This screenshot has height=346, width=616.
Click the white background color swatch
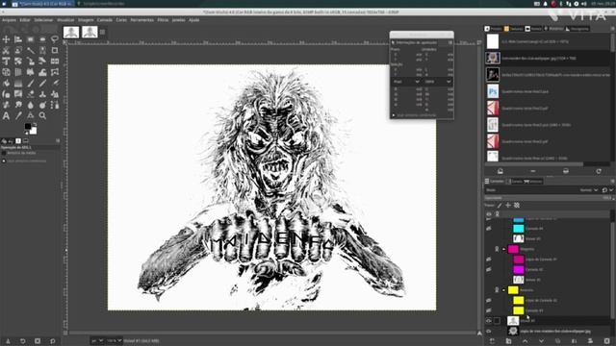coord(34,131)
